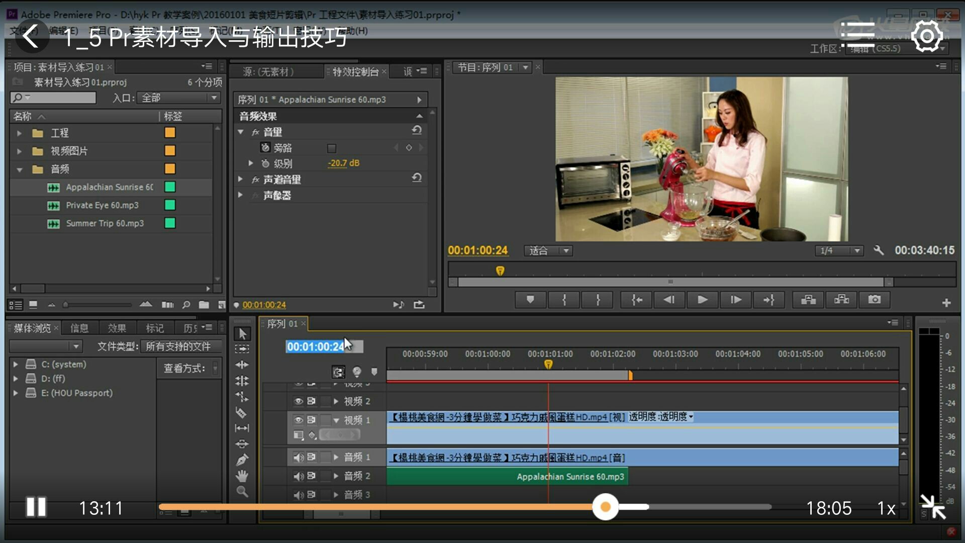
Task: Toggle sync lock on 视频 2 track
Action: (312, 401)
